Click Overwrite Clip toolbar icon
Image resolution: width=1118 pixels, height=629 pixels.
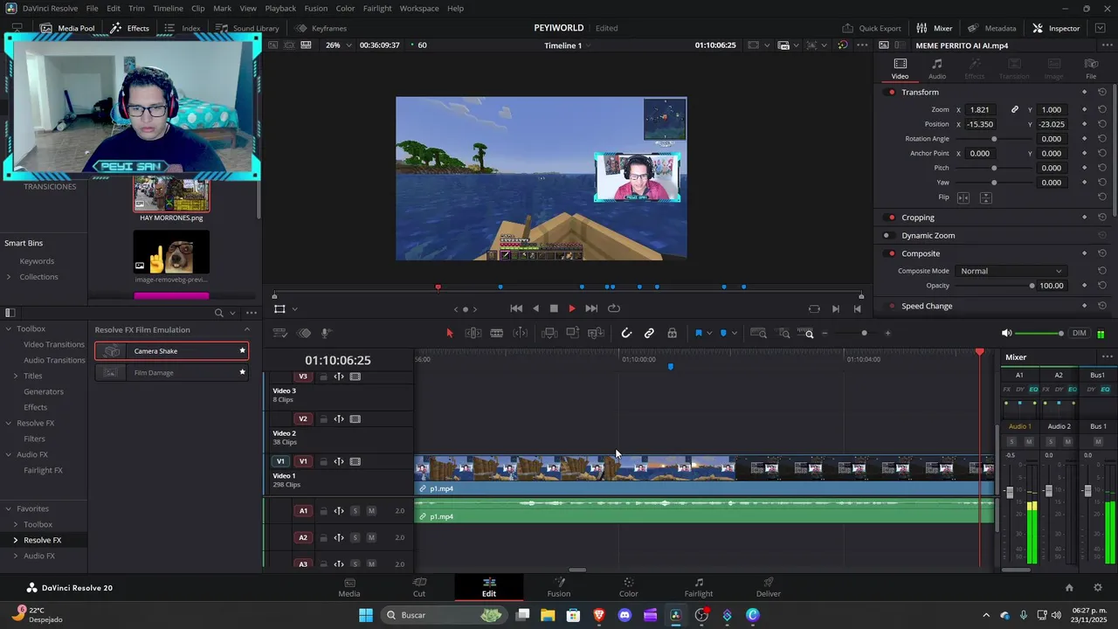[x=573, y=333]
